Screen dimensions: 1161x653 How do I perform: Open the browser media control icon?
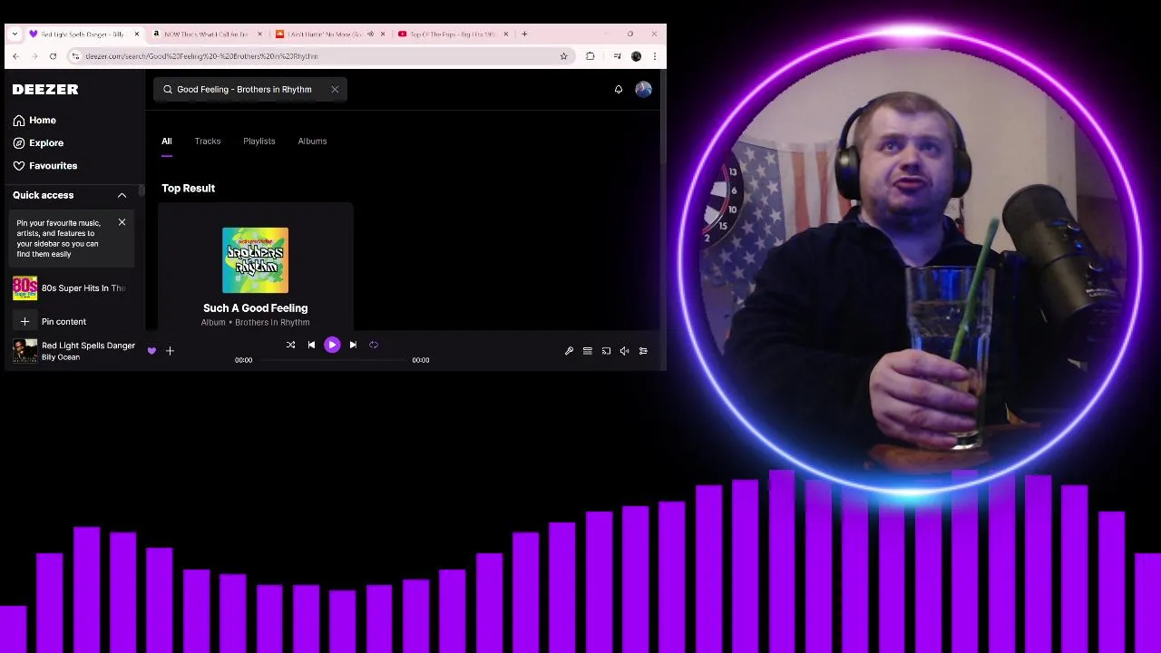click(618, 56)
